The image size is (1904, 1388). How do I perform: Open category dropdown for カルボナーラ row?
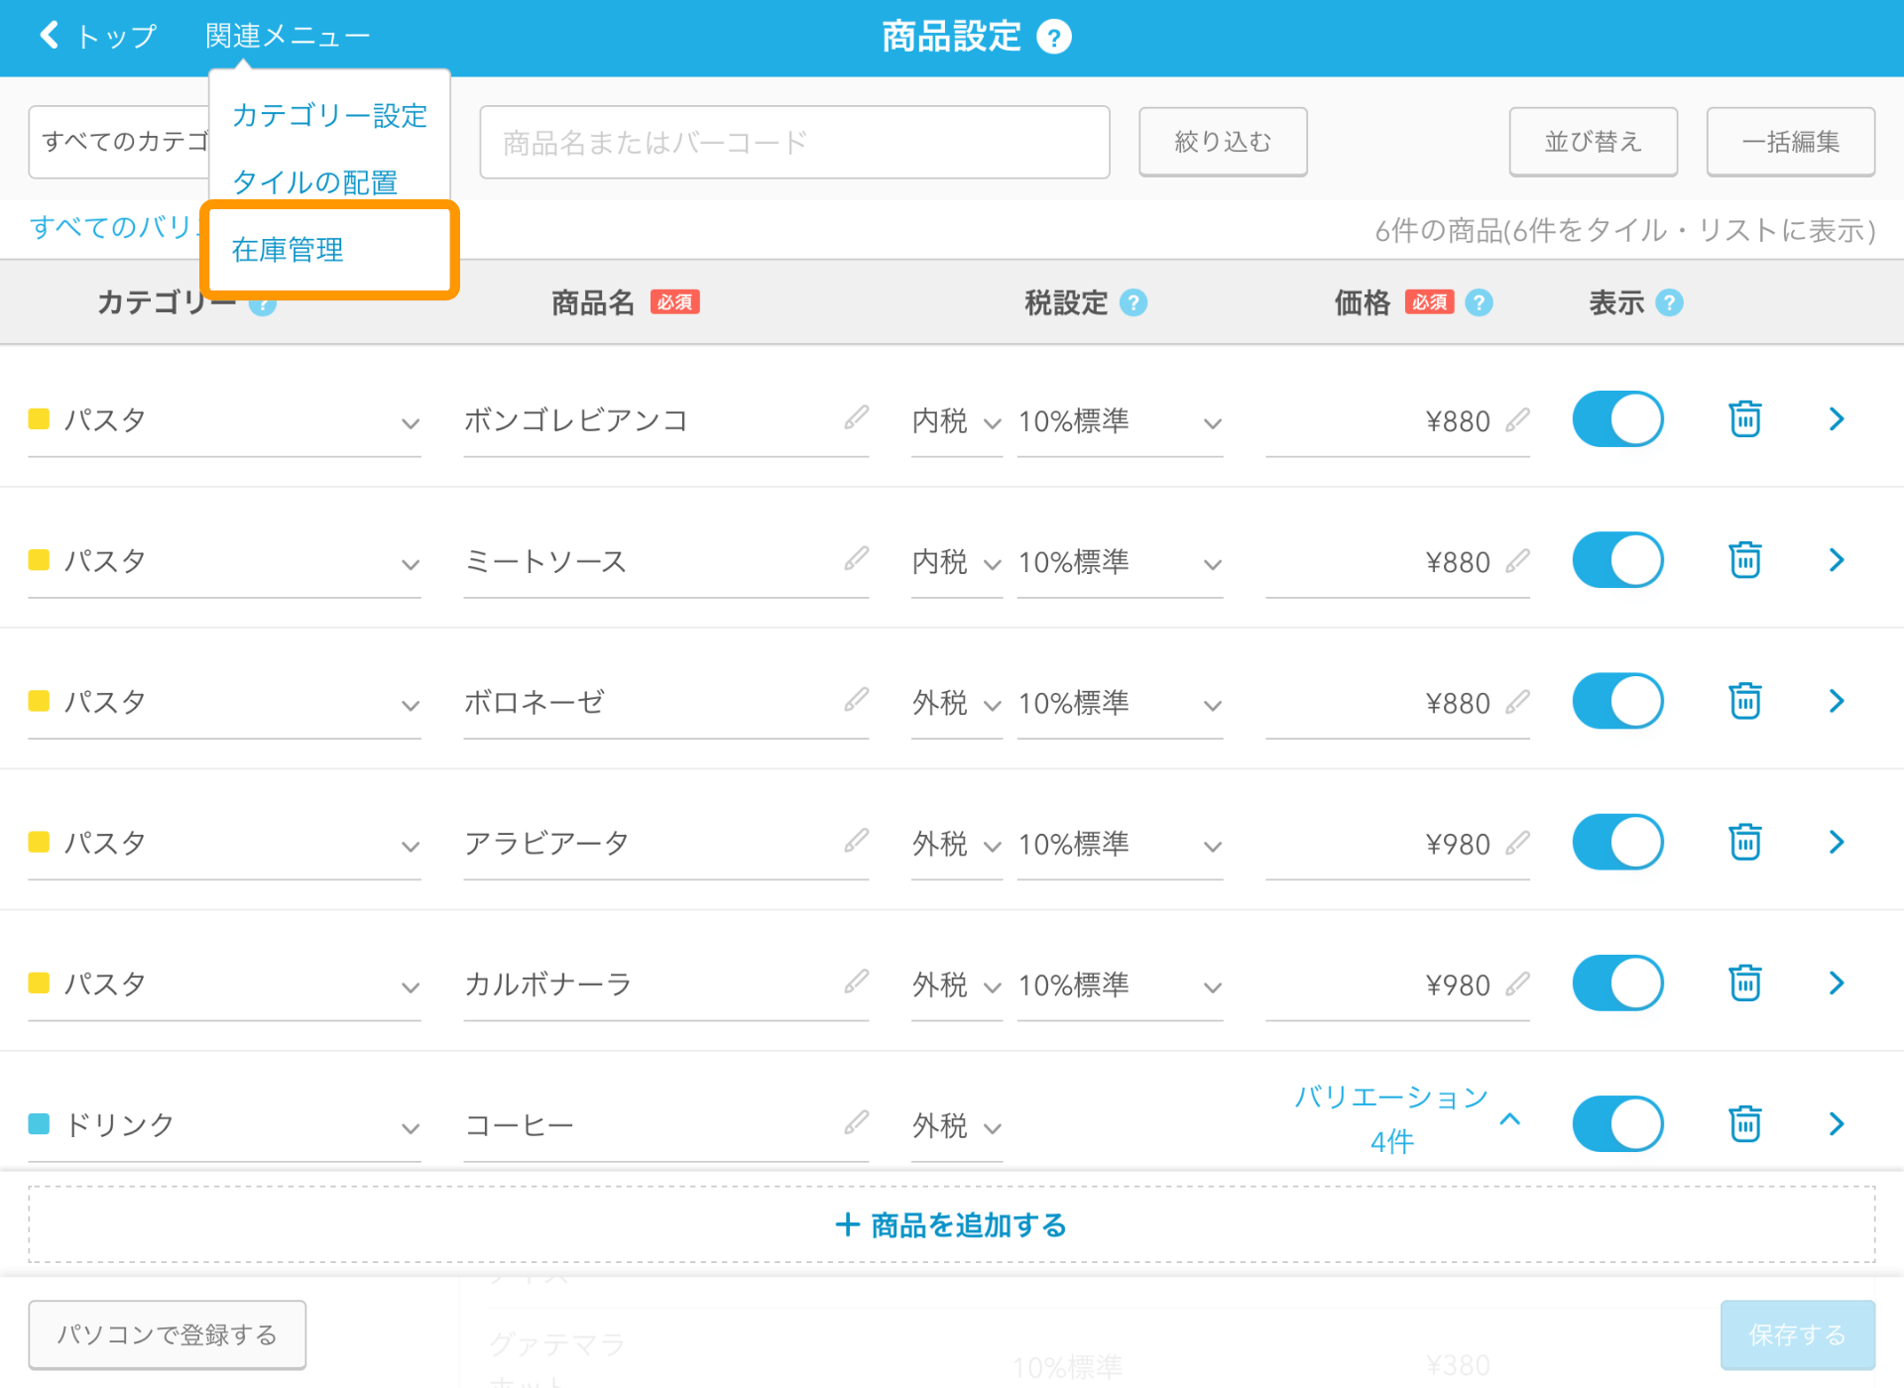[x=225, y=984]
